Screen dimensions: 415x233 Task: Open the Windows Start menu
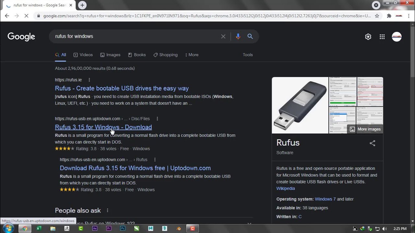[x=8, y=228]
